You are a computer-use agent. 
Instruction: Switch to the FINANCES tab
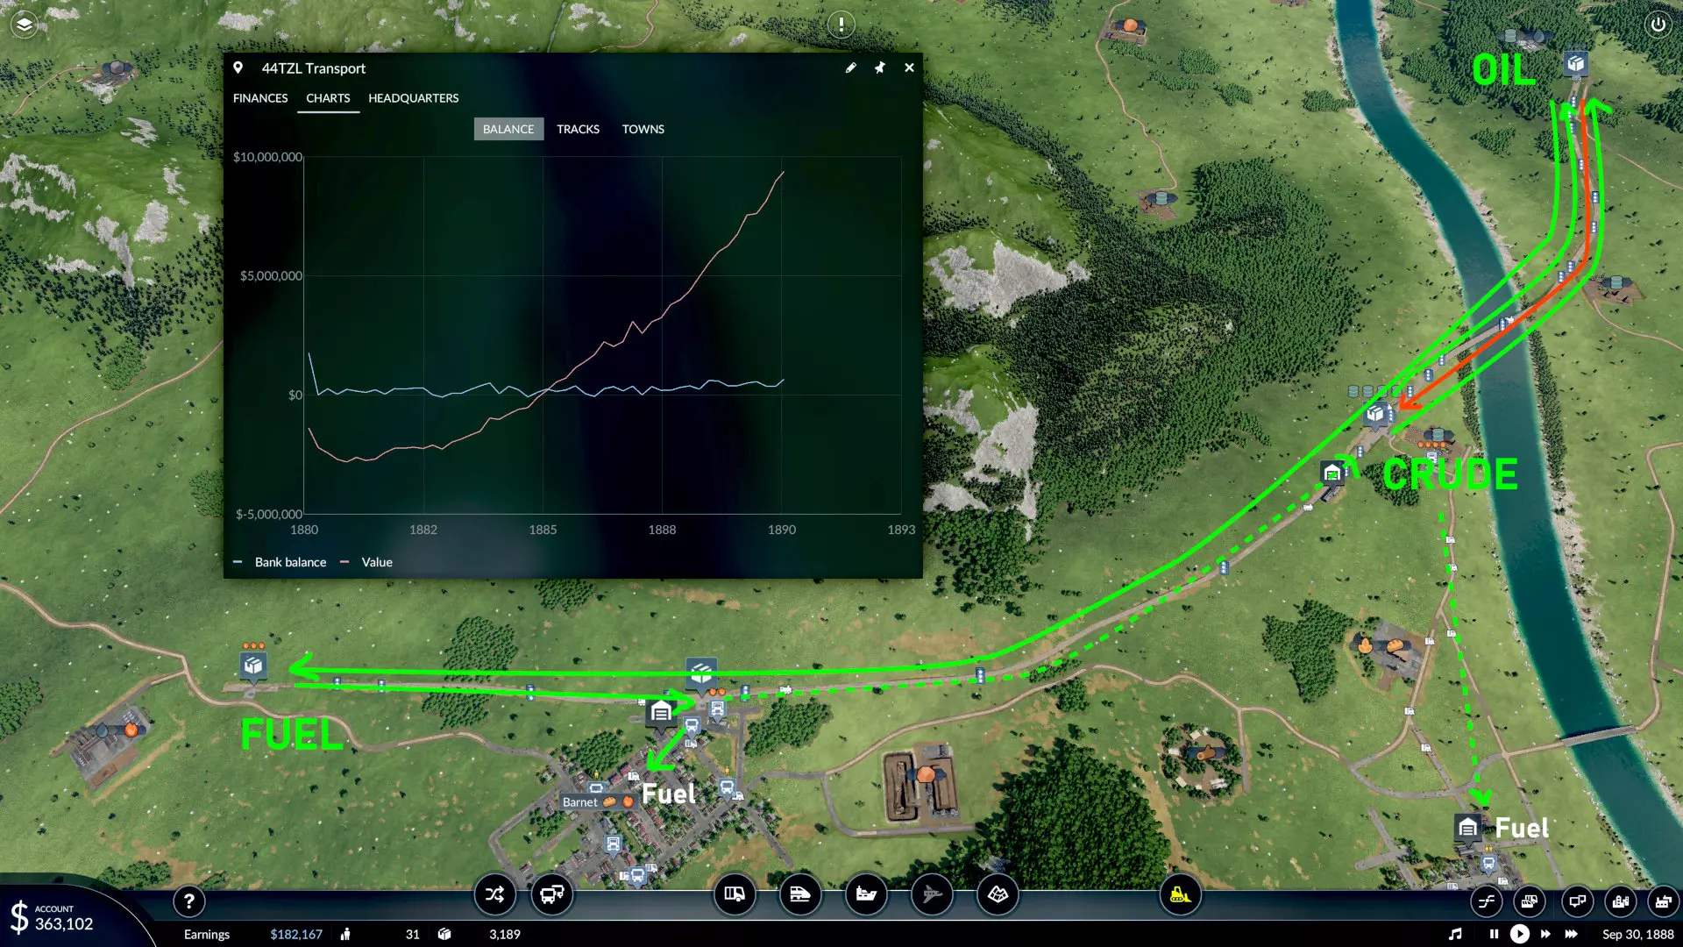click(x=260, y=98)
